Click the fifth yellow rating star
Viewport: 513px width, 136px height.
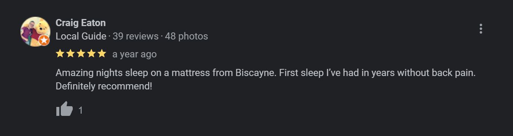click(x=102, y=54)
